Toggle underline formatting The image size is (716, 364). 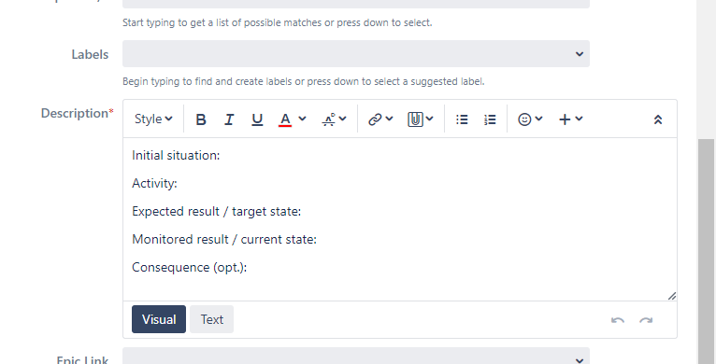click(257, 119)
